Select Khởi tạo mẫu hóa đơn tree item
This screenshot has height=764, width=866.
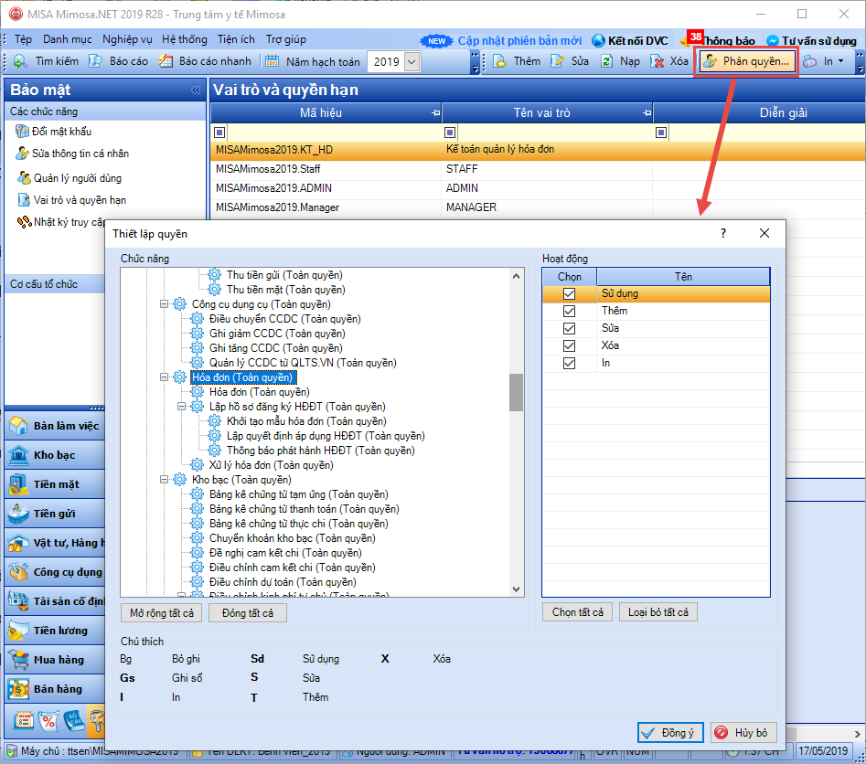click(306, 421)
